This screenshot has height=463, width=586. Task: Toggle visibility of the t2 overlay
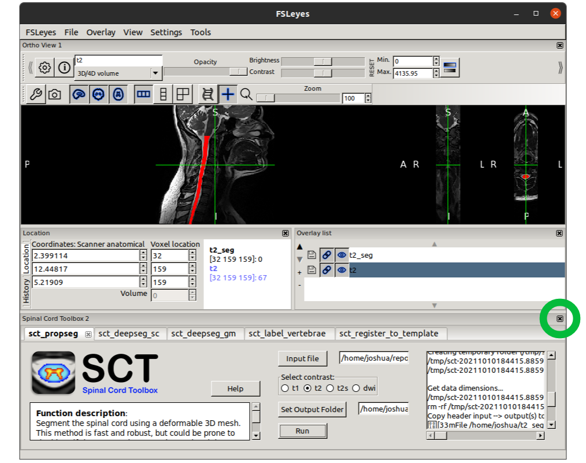342,270
